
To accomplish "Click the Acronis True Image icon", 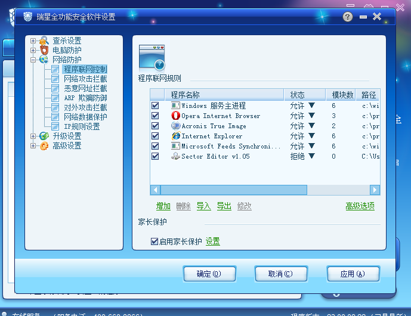I will click(x=175, y=126).
